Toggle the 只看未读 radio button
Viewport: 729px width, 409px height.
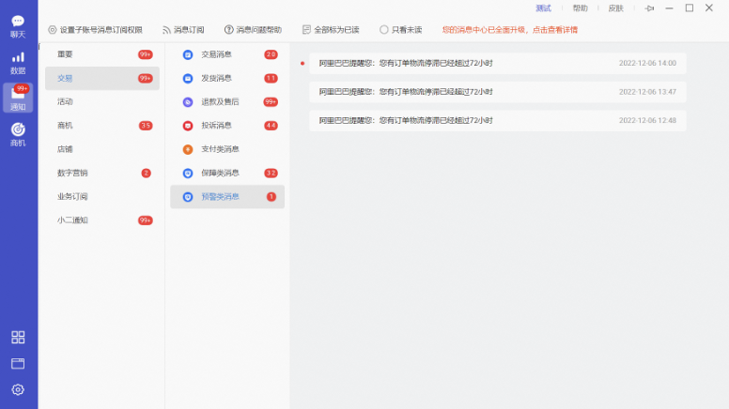383,30
